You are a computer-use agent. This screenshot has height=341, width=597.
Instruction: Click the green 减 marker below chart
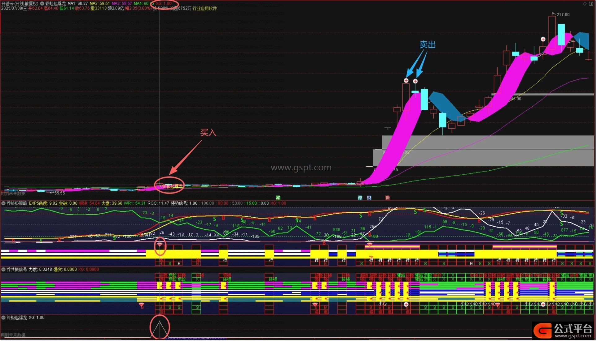[278, 198]
